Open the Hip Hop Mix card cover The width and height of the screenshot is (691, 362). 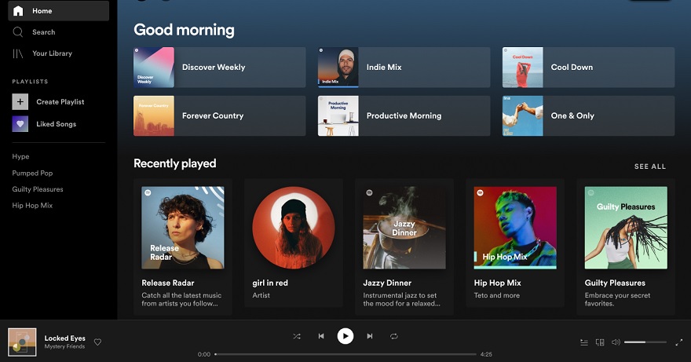[515, 228]
